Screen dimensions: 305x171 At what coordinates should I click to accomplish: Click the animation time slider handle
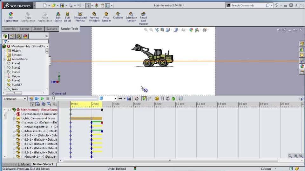(53, 98)
